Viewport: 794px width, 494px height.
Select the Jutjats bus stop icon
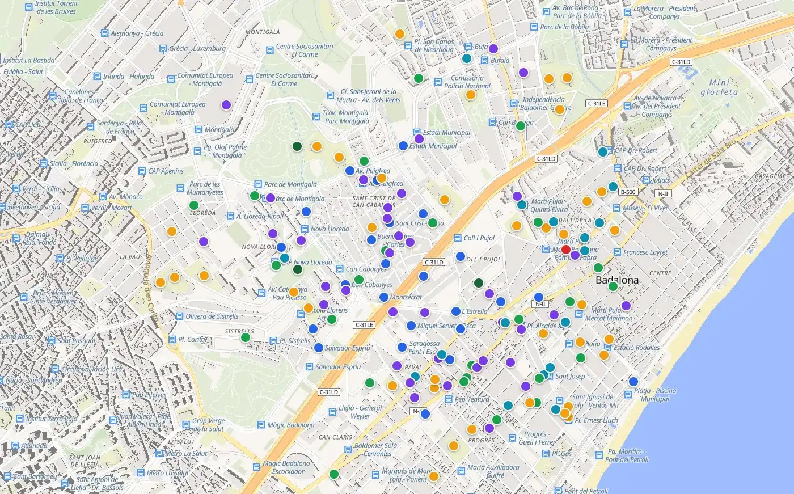click(x=646, y=180)
